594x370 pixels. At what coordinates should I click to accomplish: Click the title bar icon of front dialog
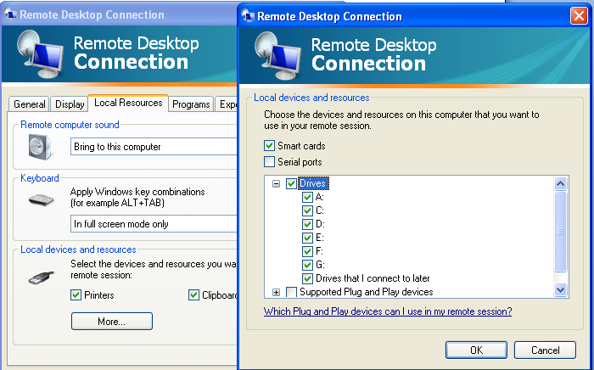point(248,16)
